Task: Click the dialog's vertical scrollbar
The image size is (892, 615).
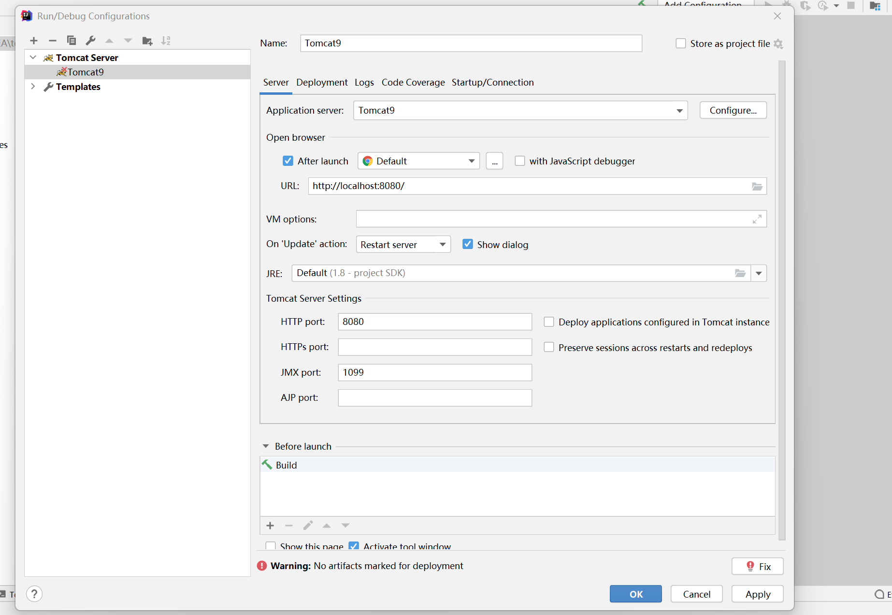Action: pos(782,300)
